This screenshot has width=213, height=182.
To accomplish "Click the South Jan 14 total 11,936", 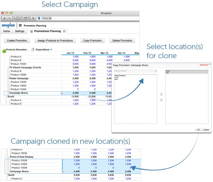I will pos(75,96).
